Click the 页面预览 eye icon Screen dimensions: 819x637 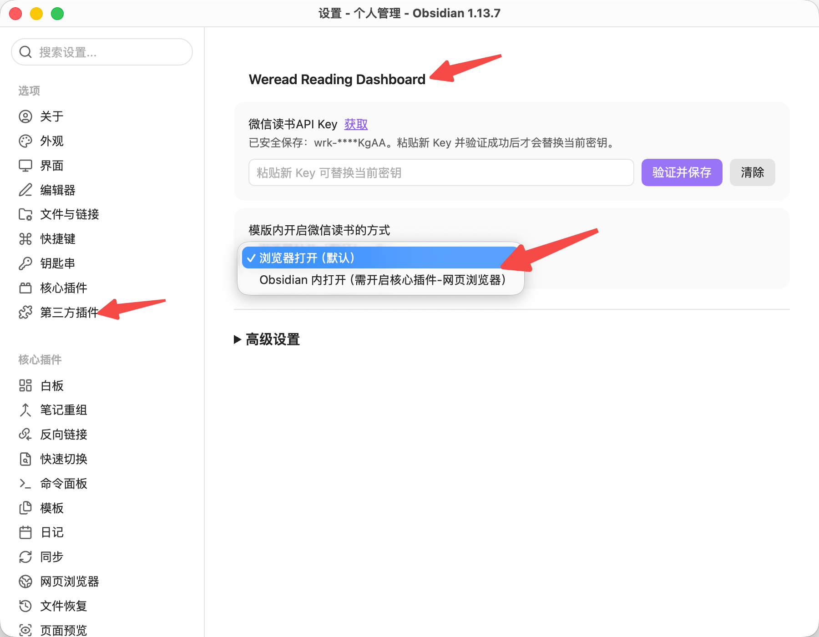point(25,631)
